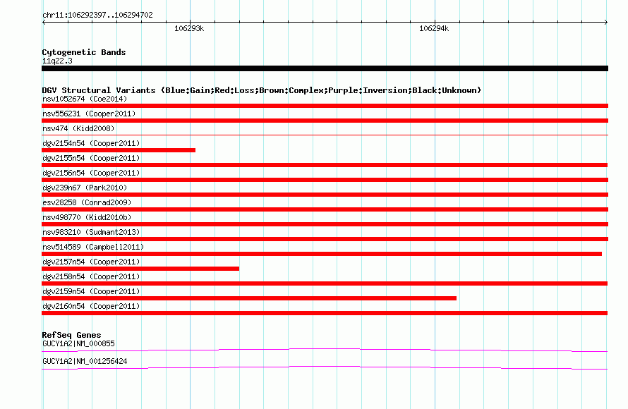Open nsv498770 (Kidd2010b) variant label
Screen dimensions: 628x409
(x=87, y=217)
